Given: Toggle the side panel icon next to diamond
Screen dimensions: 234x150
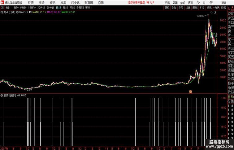Looking at the screenshot, I should (x=215, y=12).
